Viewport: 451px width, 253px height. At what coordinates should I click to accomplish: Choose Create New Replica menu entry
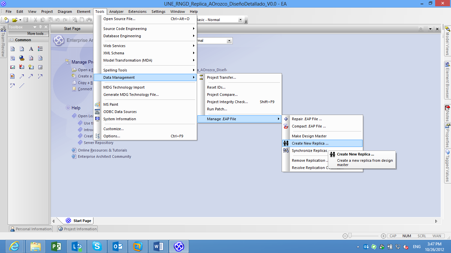[322, 143]
